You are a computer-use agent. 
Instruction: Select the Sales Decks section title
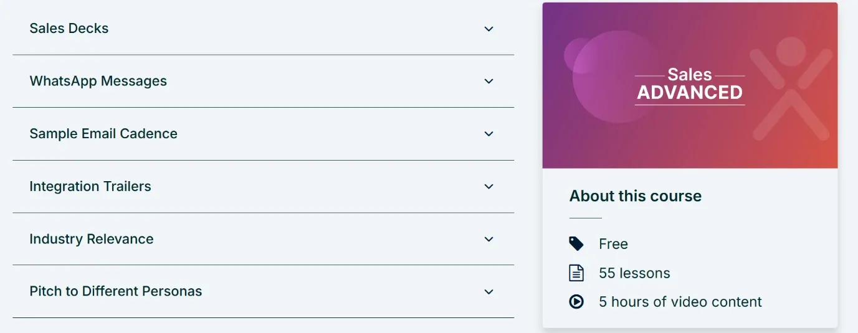(x=69, y=28)
